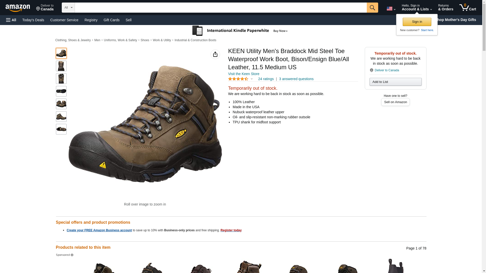The height and width of the screenshot is (273, 486).
Task: Click the magnifying glass search button
Action: (372, 8)
